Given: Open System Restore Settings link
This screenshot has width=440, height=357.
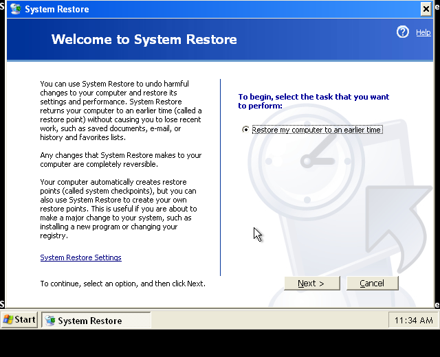Looking at the screenshot, I should tap(81, 257).
